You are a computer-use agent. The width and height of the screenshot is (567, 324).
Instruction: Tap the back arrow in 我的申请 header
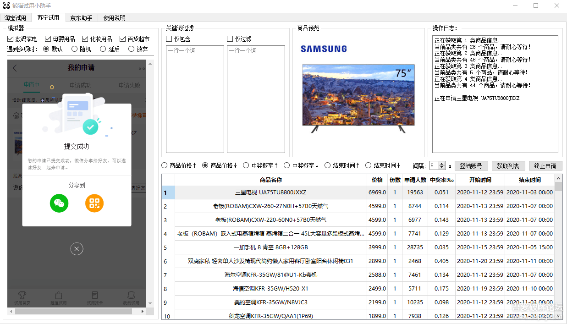pyautogui.click(x=15, y=68)
